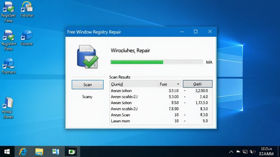Open the Pradtetrx desktop icon

(8, 66)
